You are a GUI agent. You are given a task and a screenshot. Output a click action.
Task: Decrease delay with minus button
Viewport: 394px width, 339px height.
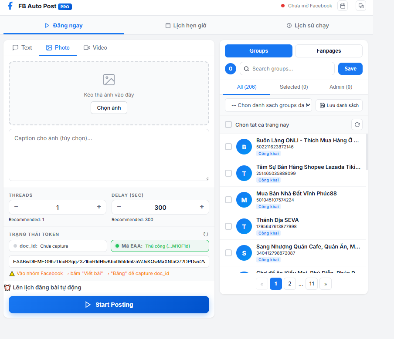click(x=119, y=207)
